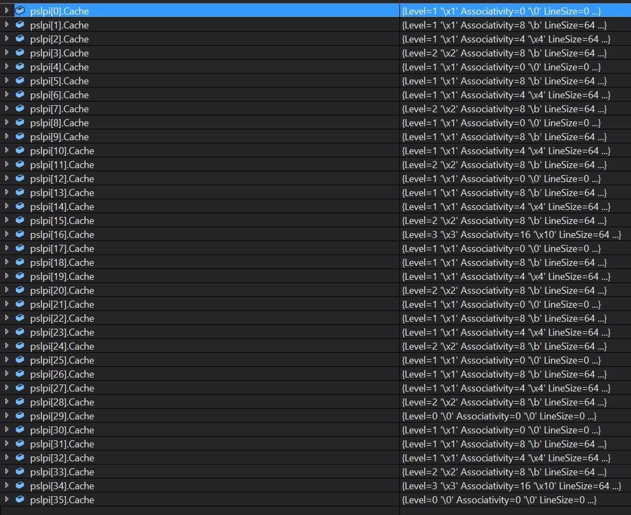Screen dimensions: 631x515
Task: Expand pslpi[34].Cache using its disclosure arrow
Action: click(5, 486)
